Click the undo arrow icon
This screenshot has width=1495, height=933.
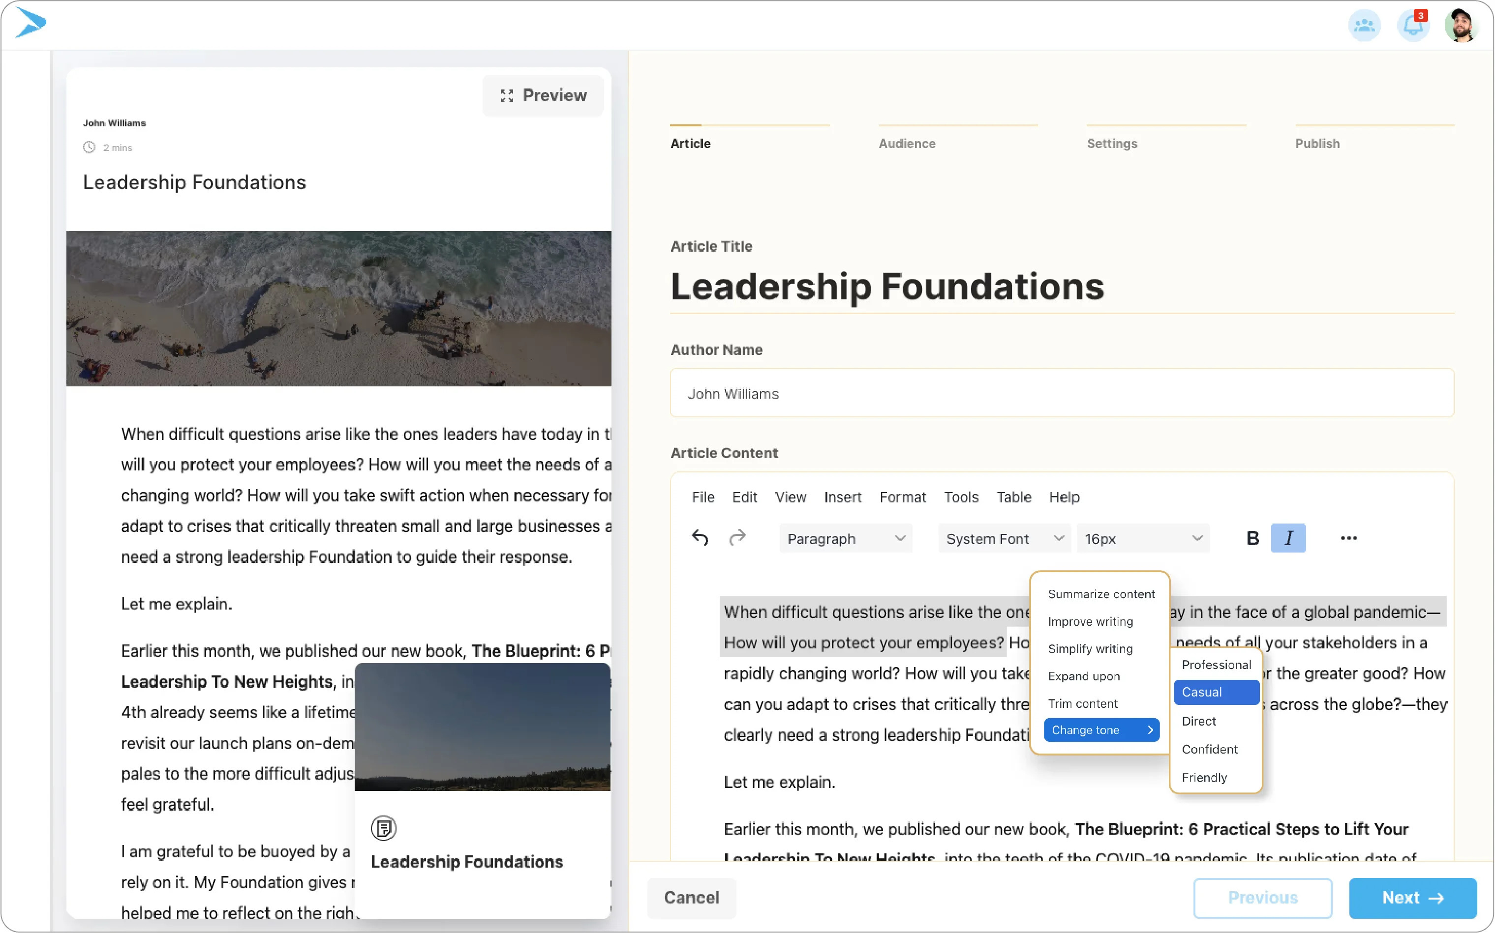699,538
